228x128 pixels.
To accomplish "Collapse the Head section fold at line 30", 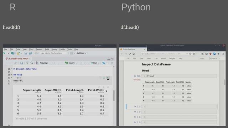I will coord(11,75).
